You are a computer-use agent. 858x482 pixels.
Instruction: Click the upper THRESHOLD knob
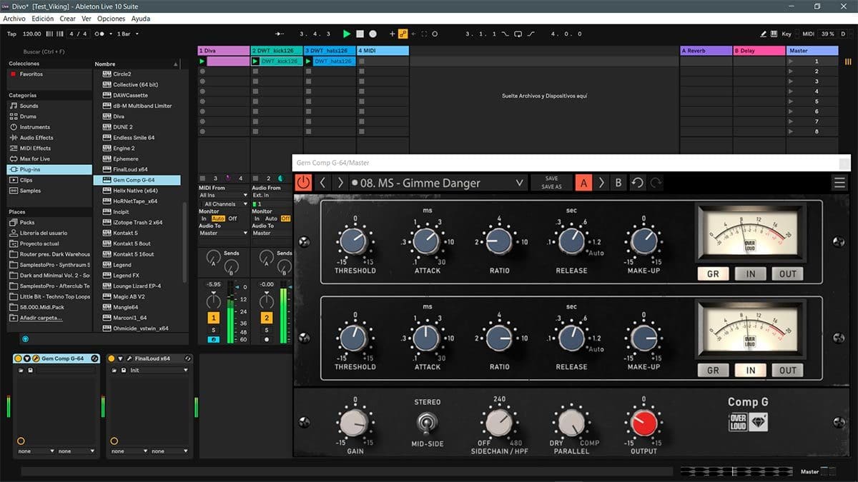click(x=354, y=241)
